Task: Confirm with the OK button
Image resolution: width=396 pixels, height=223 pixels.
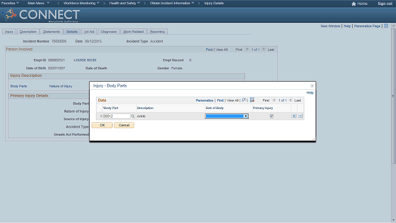Action: 102,125
